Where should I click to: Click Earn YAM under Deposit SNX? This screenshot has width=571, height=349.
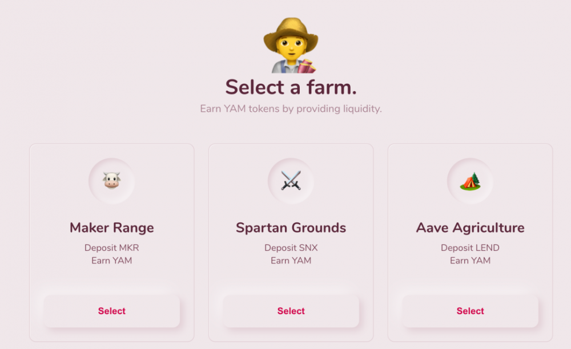[x=291, y=261]
